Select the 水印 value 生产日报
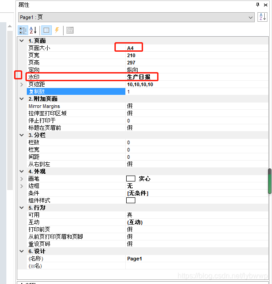Screen dimensions: 272x284 (138, 77)
